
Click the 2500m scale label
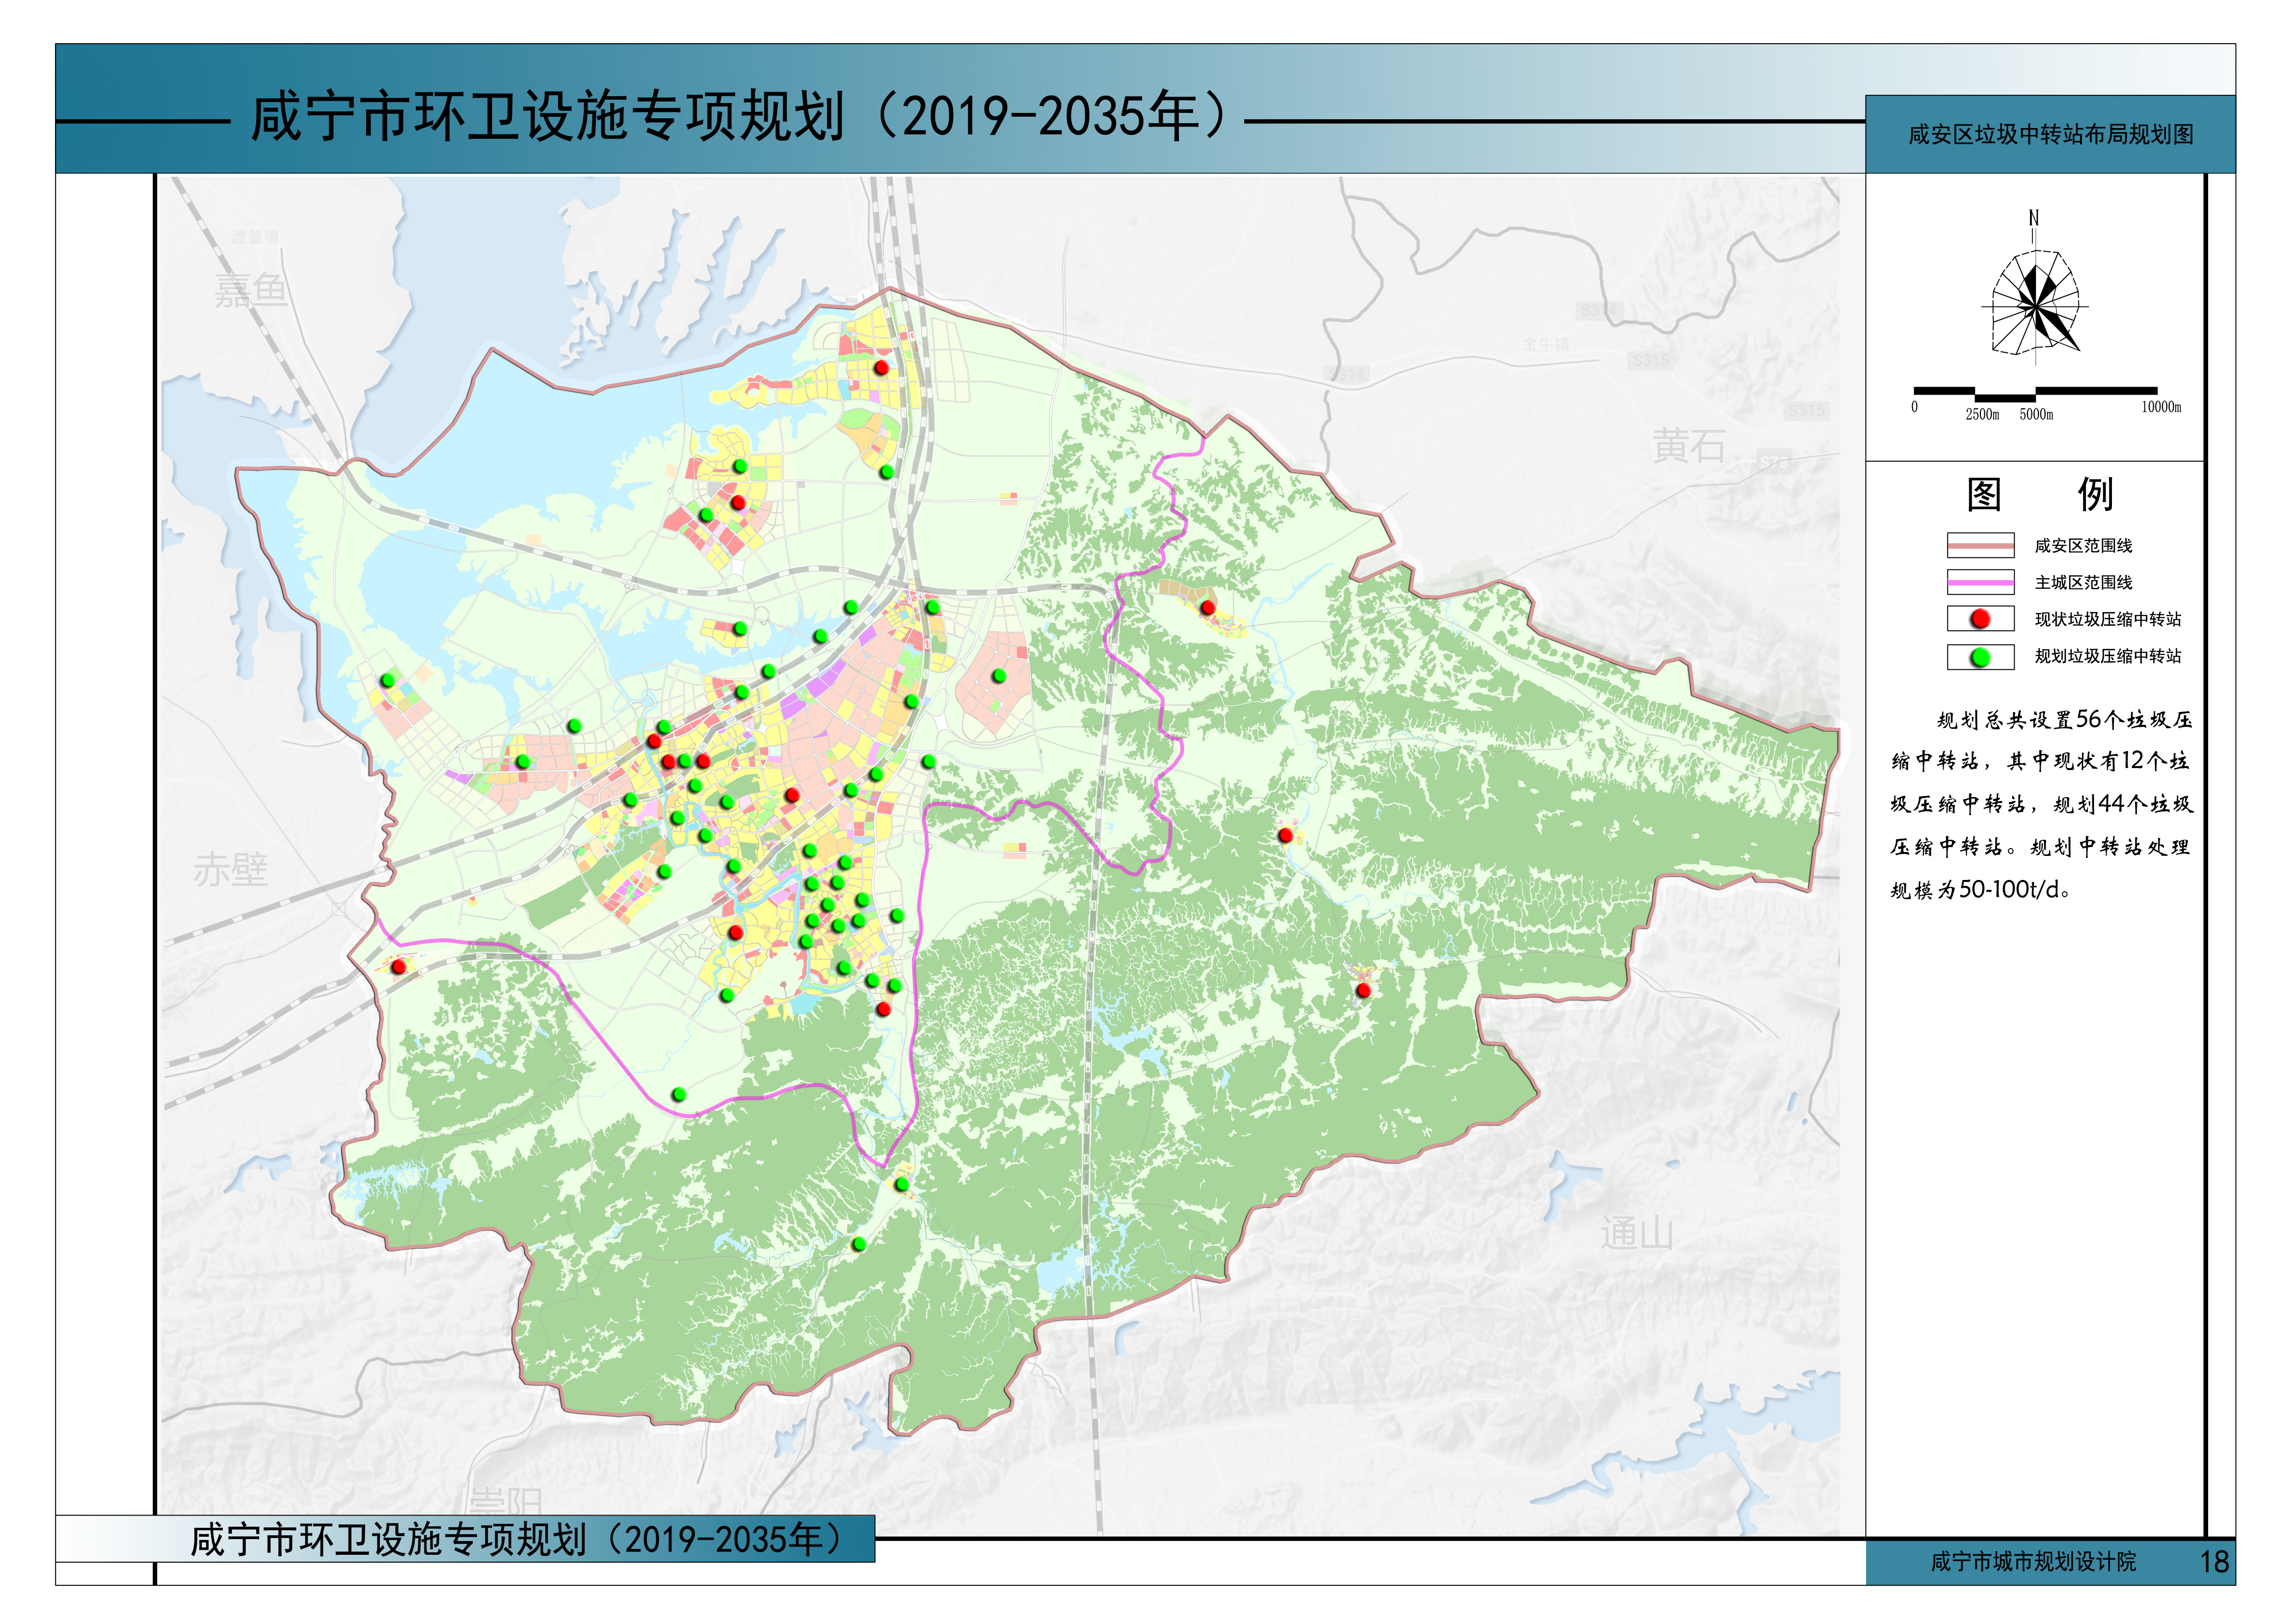pos(1982,414)
